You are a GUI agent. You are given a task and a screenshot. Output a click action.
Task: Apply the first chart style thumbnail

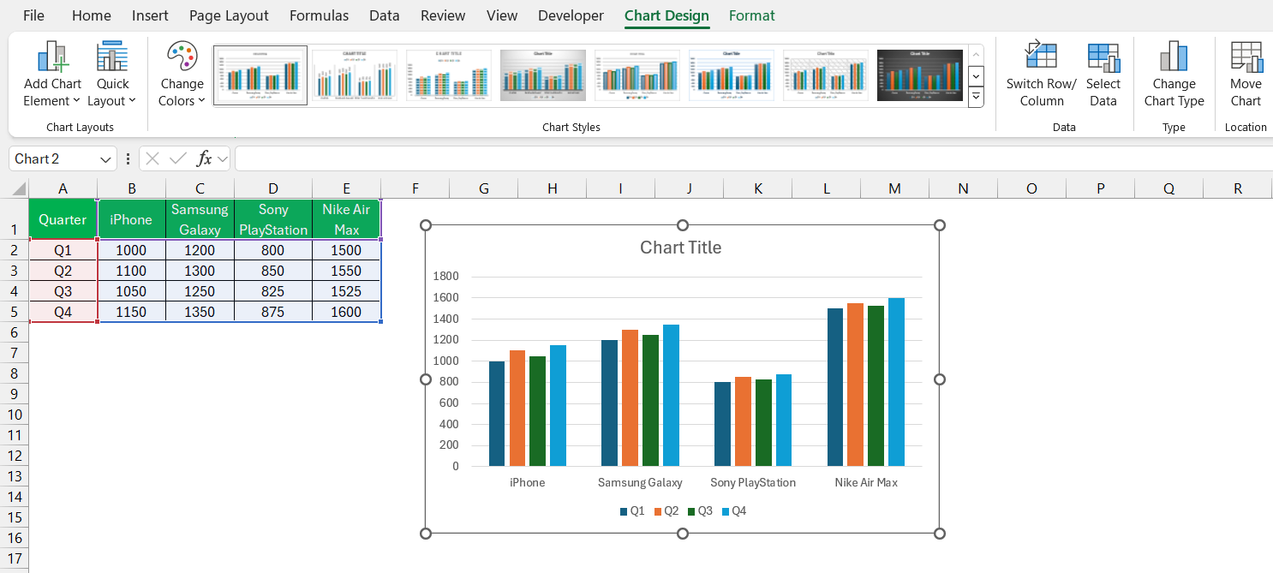click(x=260, y=75)
